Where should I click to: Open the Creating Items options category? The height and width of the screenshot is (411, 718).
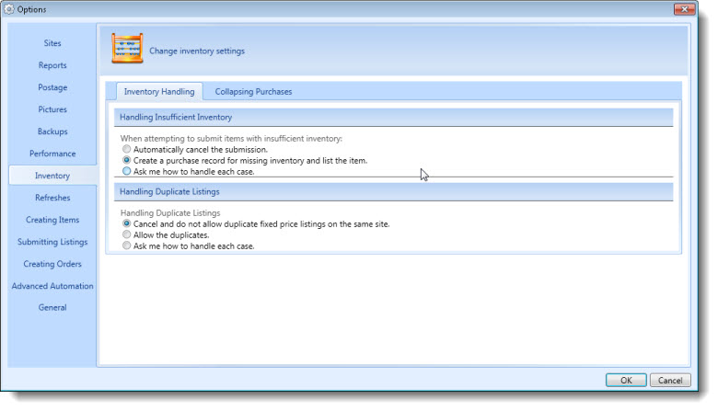(52, 220)
